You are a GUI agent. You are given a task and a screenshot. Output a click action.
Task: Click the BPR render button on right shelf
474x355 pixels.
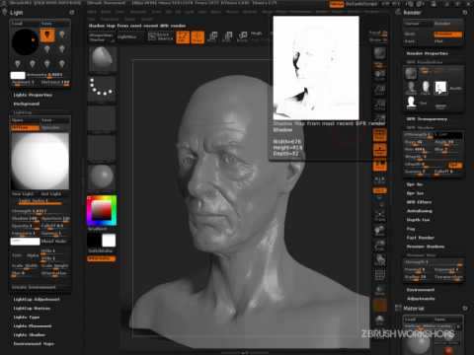[x=380, y=54]
